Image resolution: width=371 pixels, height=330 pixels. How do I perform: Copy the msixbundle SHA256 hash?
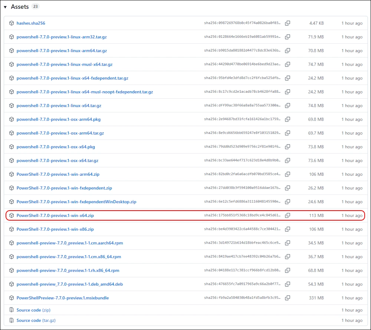(288, 298)
